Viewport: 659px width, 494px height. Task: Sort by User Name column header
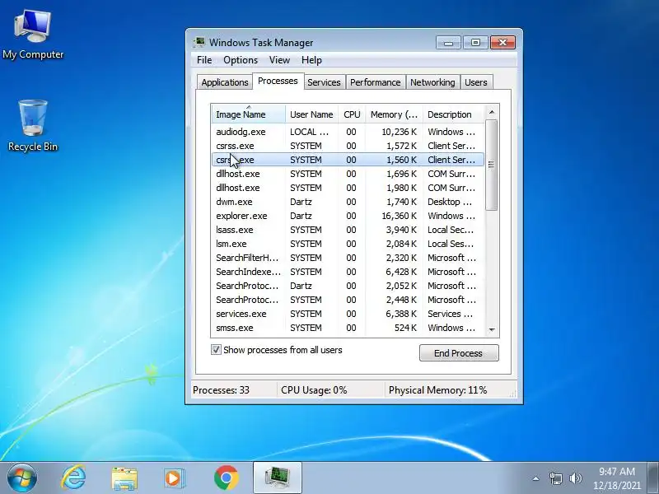click(x=311, y=114)
